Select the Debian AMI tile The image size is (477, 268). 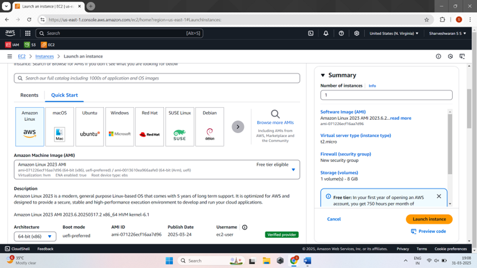(x=210, y=127)
